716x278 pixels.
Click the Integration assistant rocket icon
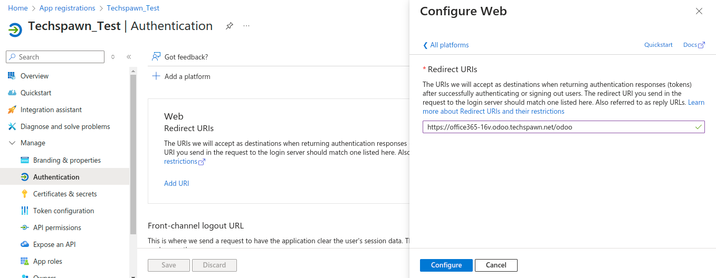coord(12,110)
